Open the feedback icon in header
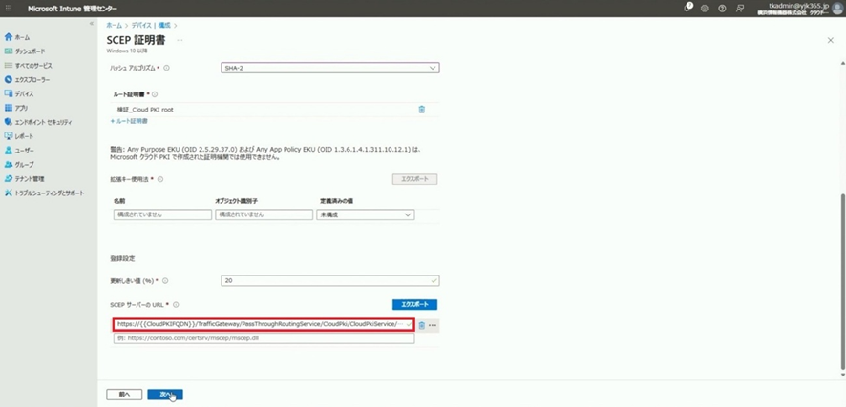Screen dimensions: 846x407 tap(739, 8)
